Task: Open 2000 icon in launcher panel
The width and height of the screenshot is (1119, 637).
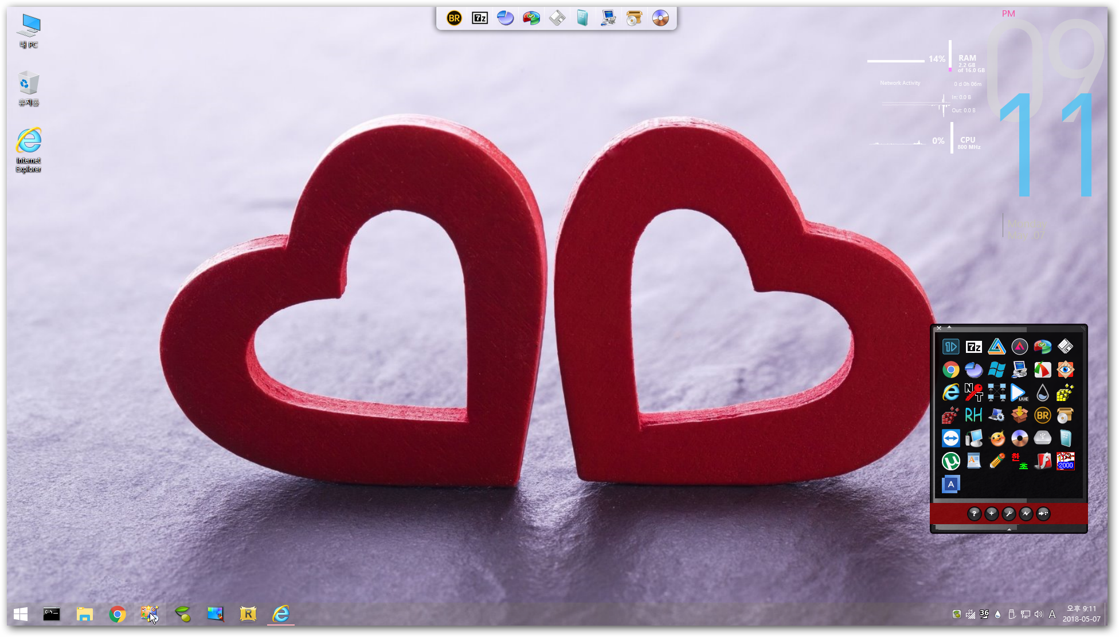Action: click(x=1065, y=461)
